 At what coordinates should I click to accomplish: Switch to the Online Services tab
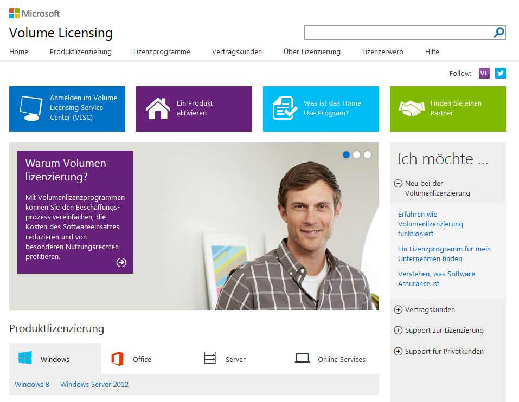[x=332, y=359]
